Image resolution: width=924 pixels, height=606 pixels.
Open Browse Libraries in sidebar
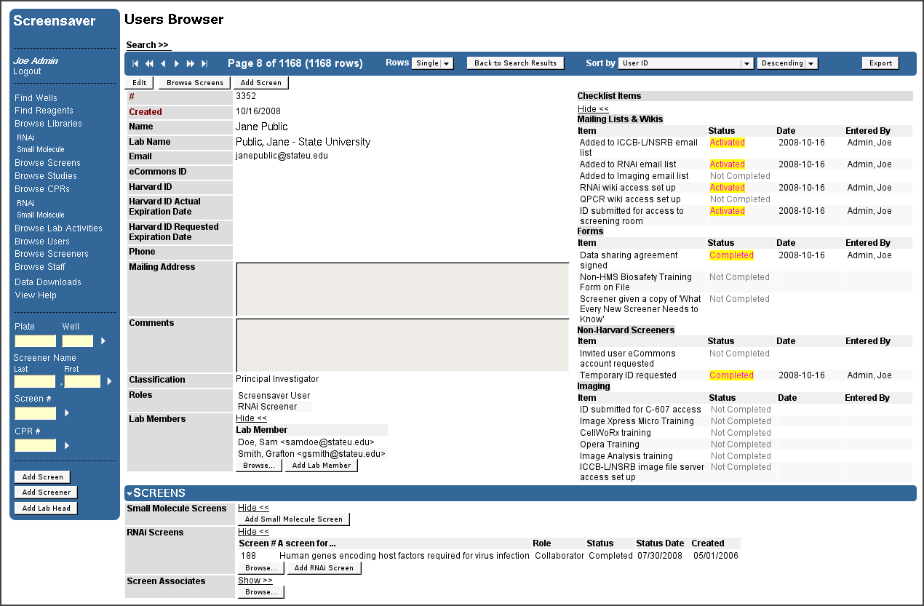pyautogui.click(x=48, y=124)
